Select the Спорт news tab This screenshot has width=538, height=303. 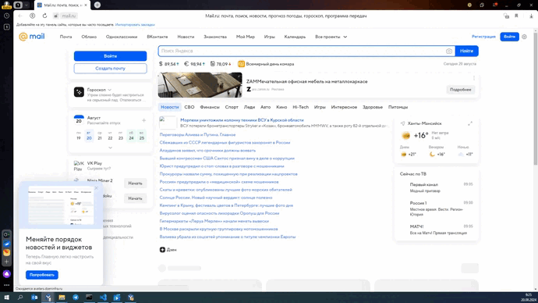232,107
